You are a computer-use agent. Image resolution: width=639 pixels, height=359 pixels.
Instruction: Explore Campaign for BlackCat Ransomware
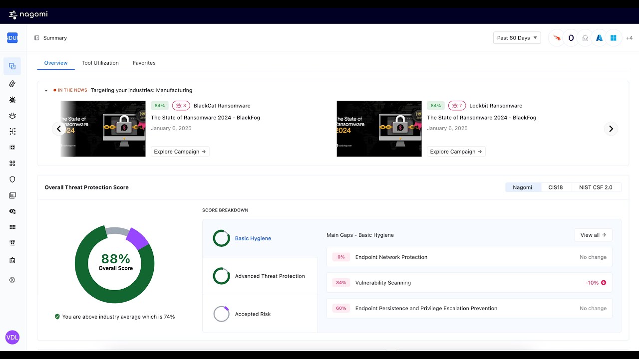click(x=180, y=152)
